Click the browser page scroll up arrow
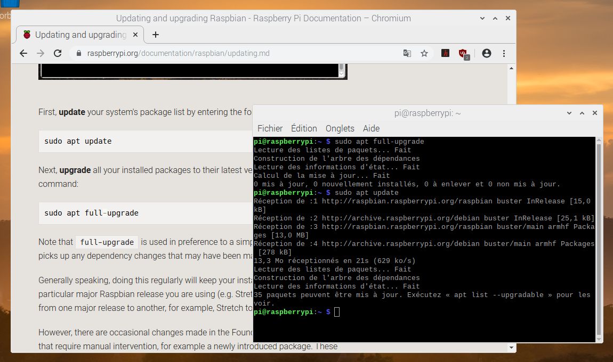Screen dimensions: 613x362 pos(511,68)
